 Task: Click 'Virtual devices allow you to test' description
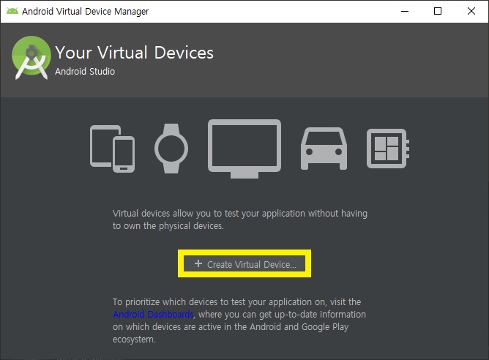[240, 220]
